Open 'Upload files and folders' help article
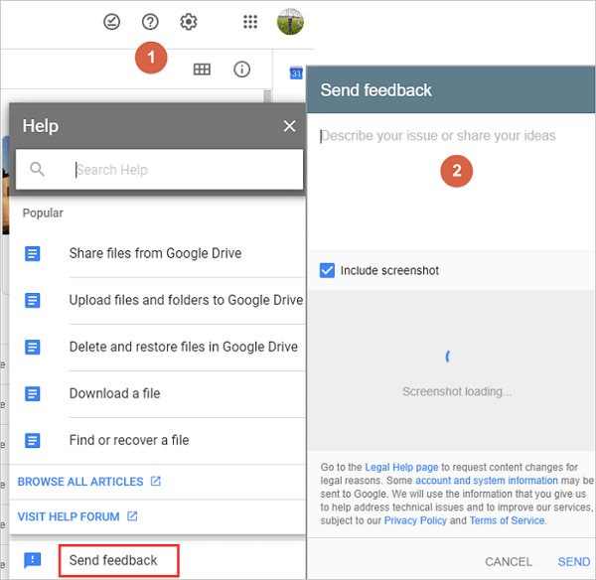The width and height of the screenshot is (596, 580). pos(186,300)
